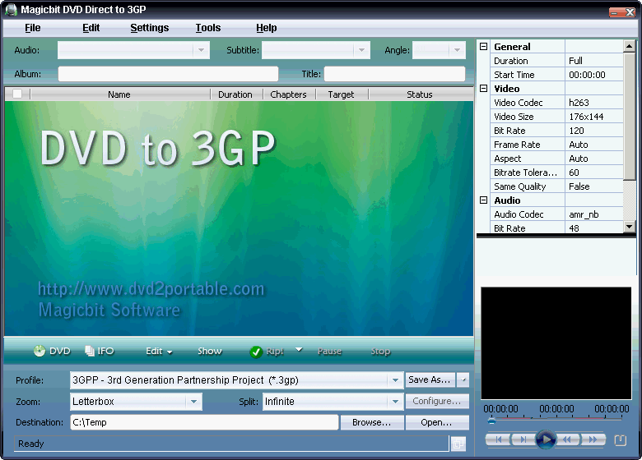Image resolution: width=642 pixels, height=460 pixels.
Task: Select the Aspect property row
Action: [556, 159]
